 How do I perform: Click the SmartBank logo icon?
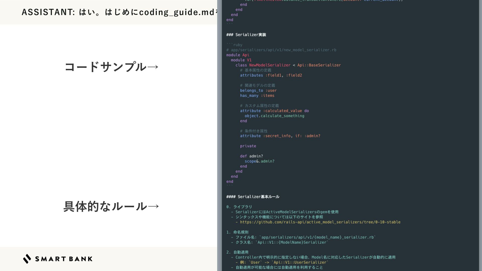(27, 259)
